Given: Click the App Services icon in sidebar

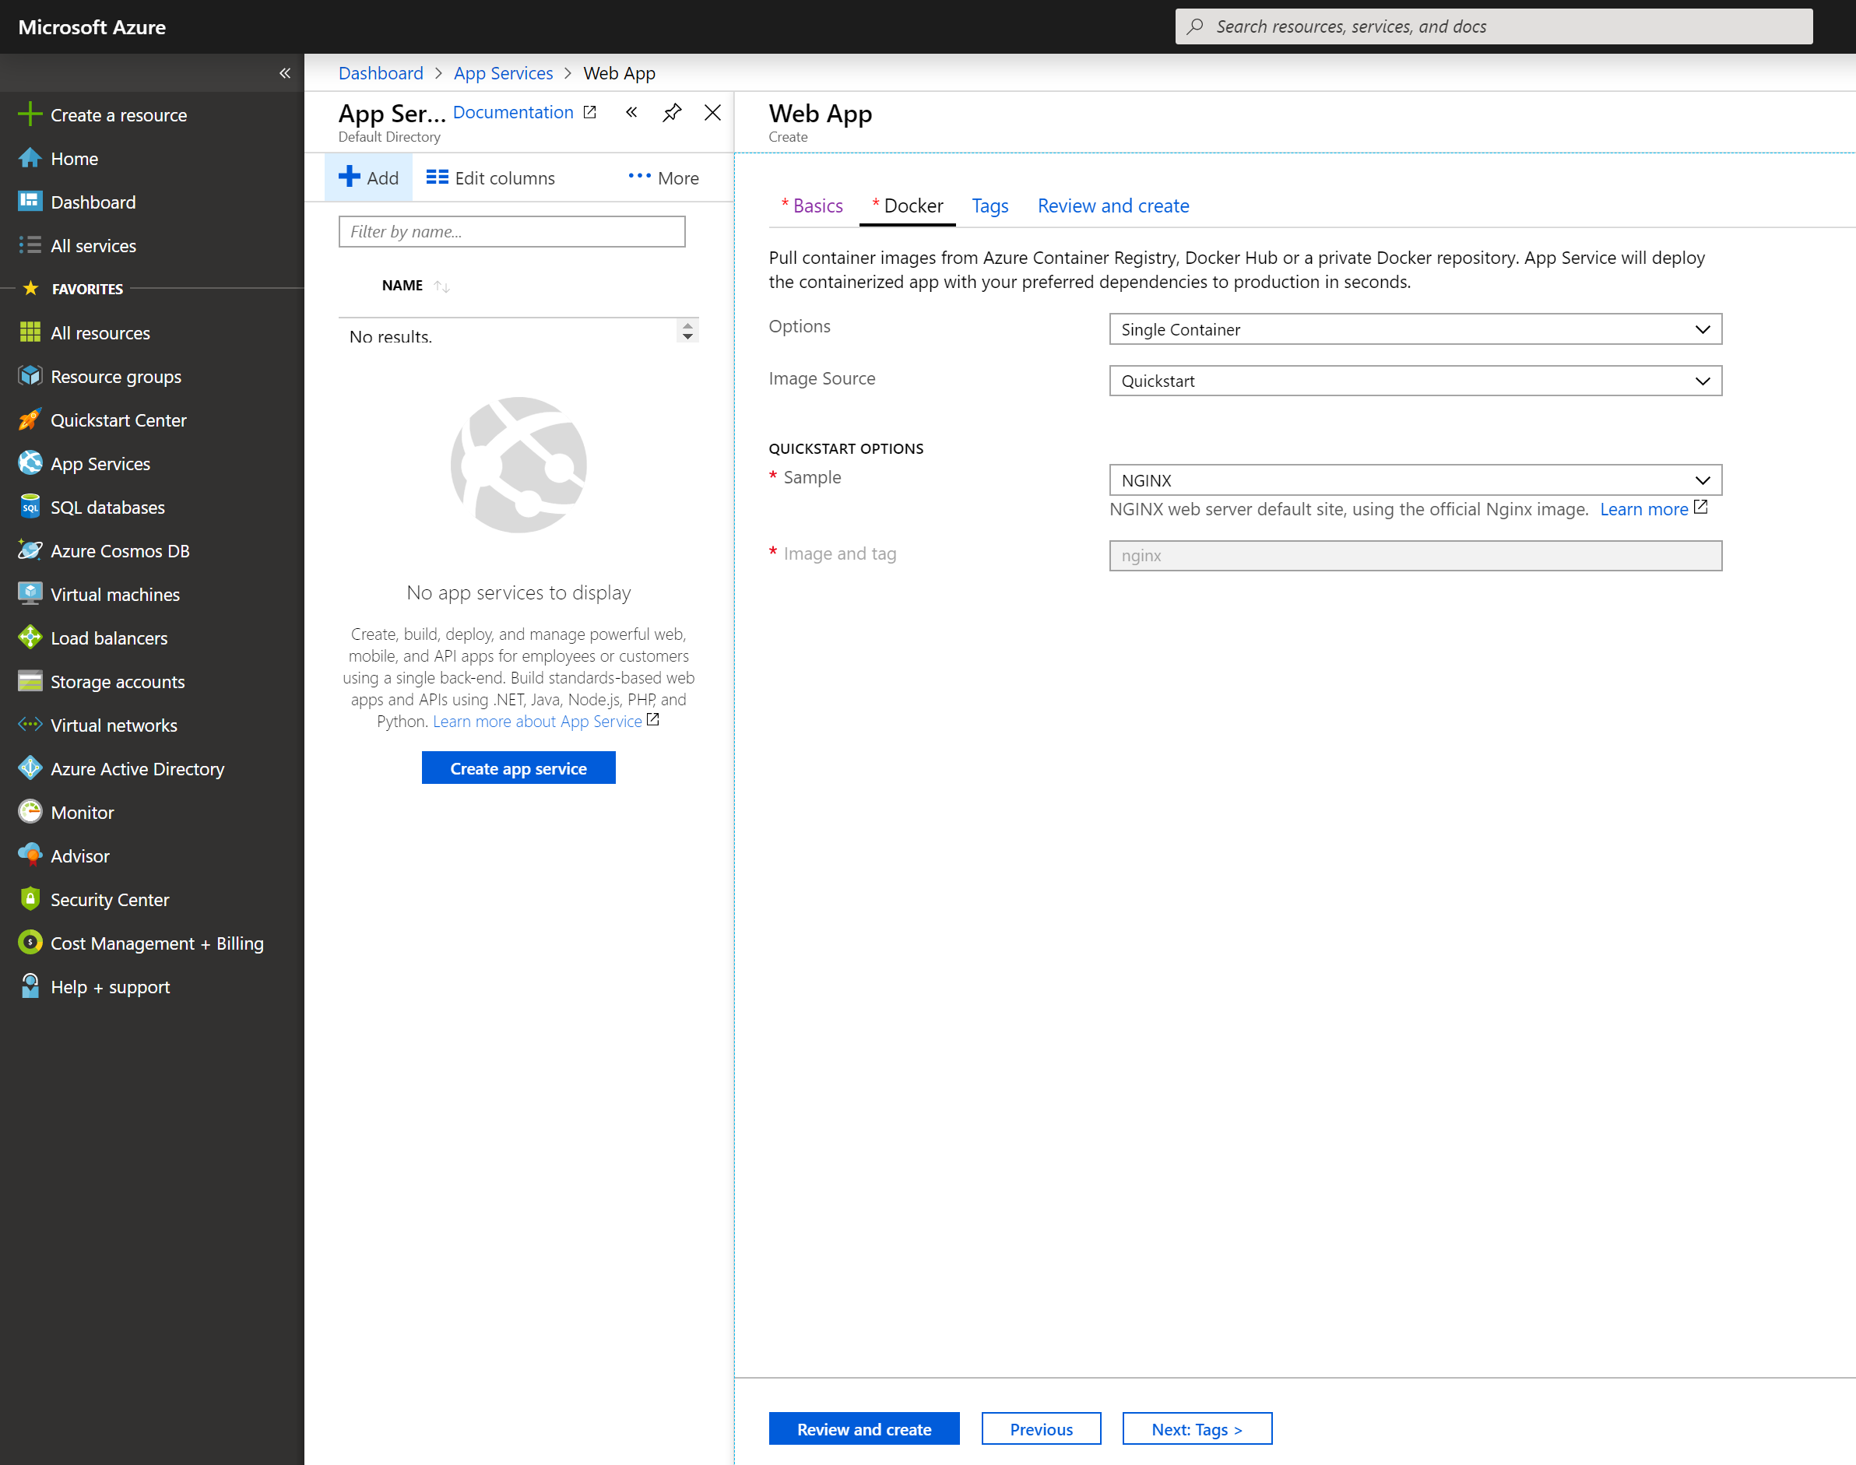Looking at the screenshot, I should (x=29, y=462).
